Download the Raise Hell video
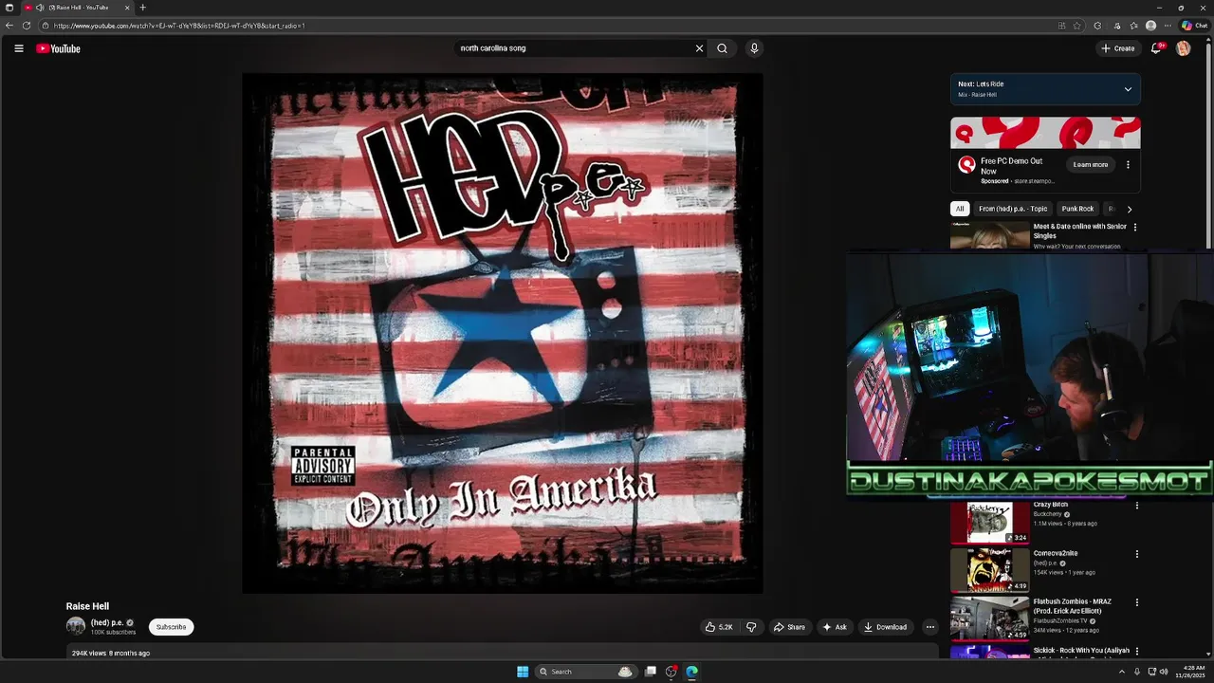The image size is (1214, 683). tap(885, 627)
